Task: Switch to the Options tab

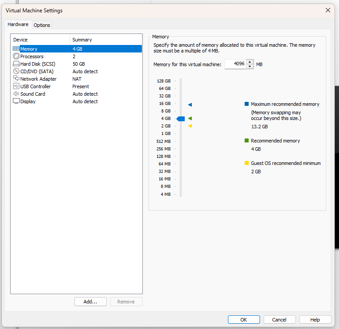Action: [42, 25]
